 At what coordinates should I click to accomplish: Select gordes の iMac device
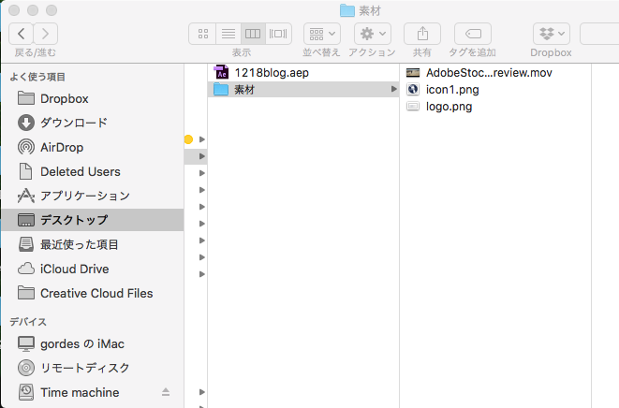coord(93,343)
